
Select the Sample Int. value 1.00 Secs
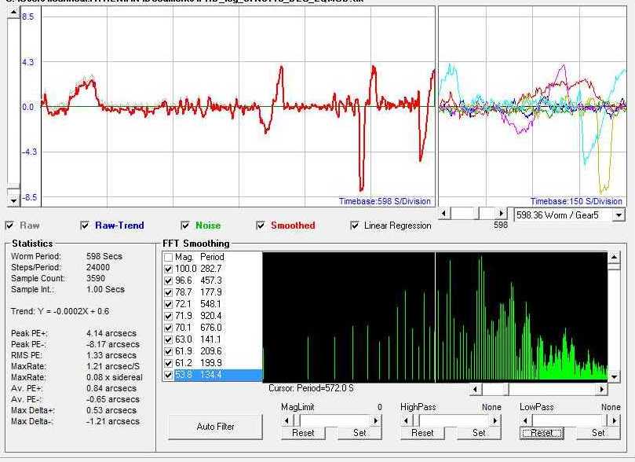pos(105,289)
